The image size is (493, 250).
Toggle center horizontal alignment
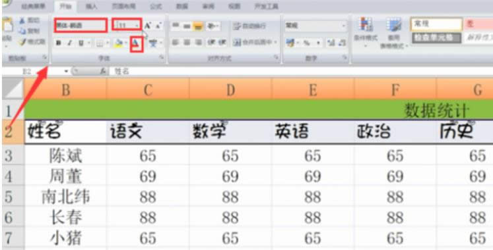pos(187,42)
